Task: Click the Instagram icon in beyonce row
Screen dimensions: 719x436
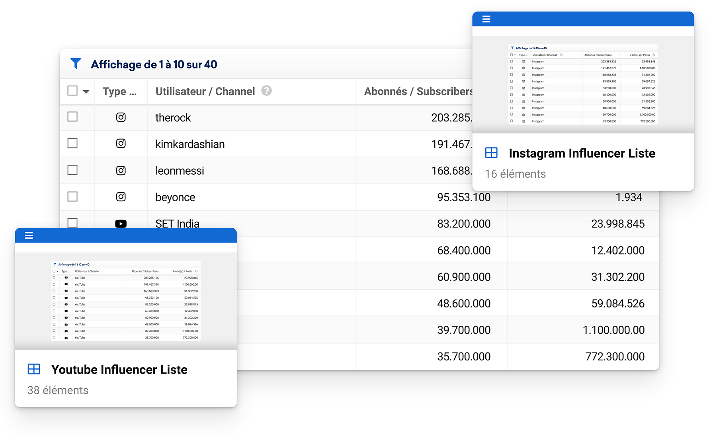Action: click(121, 197)
